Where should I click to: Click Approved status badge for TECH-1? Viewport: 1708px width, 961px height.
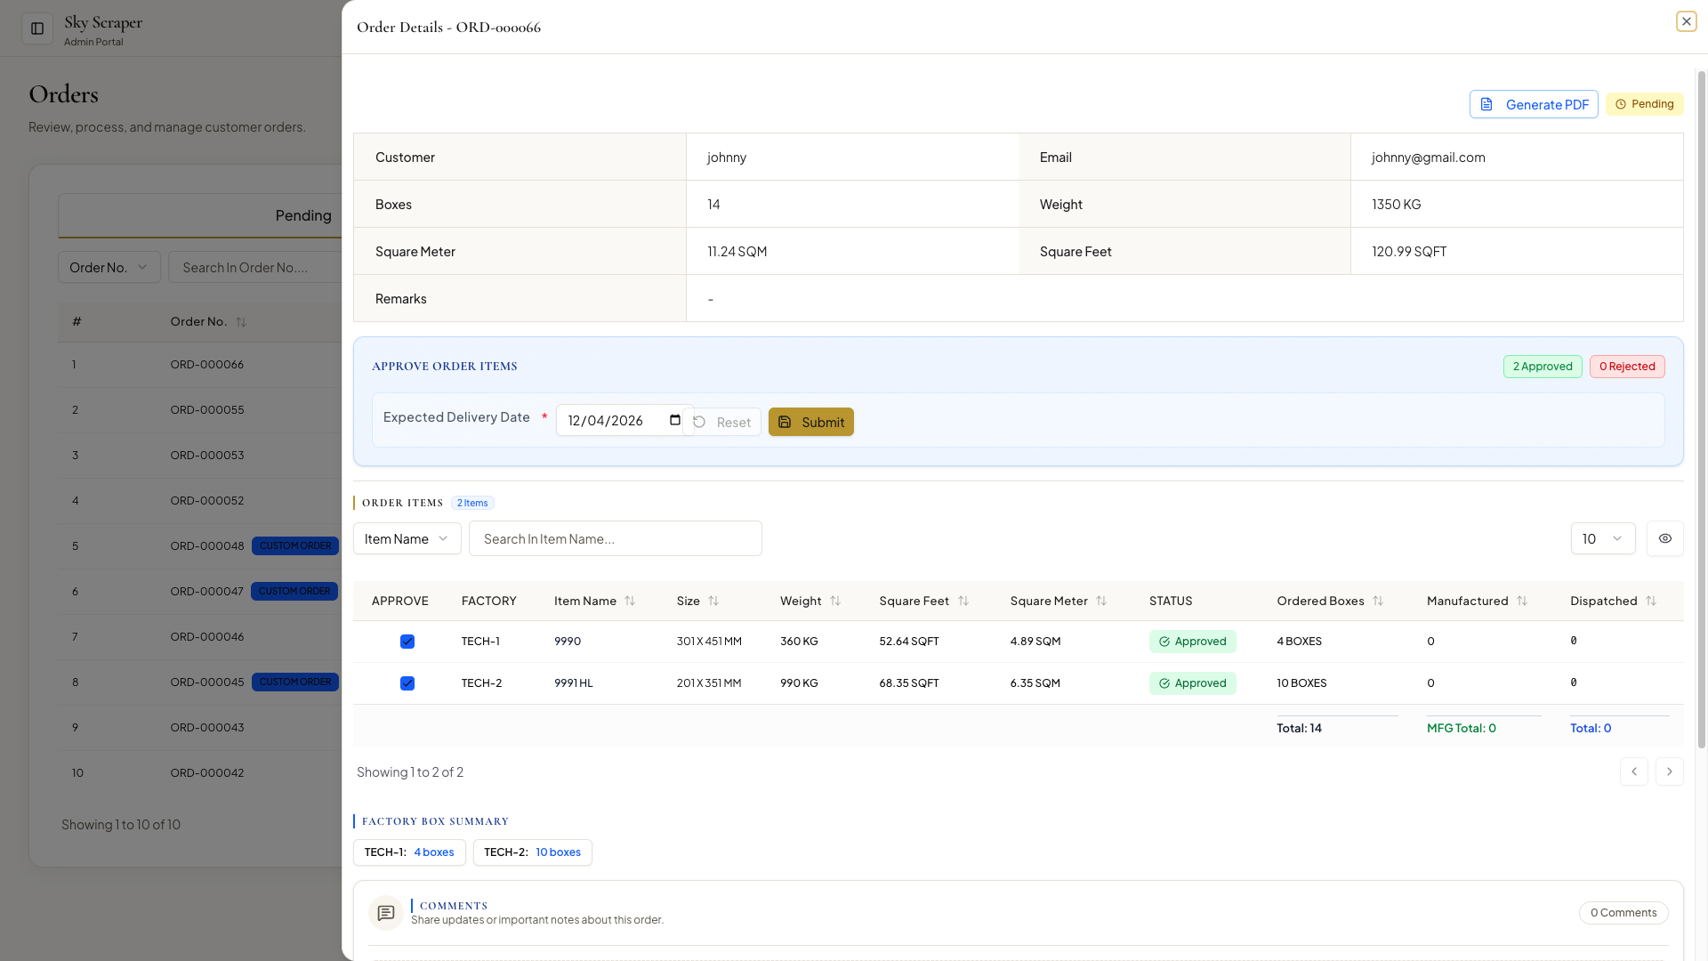pos(1192,642)
